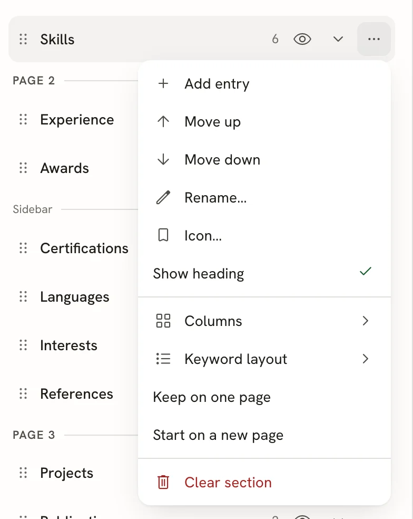Grab the drag handle beside Languages
Viewport: 413px width, 519px height.
pos(23,296)
